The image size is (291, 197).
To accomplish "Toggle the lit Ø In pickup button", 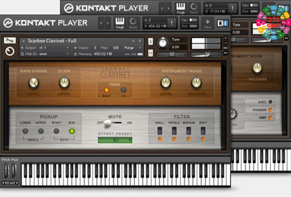I will pos(72,131).
